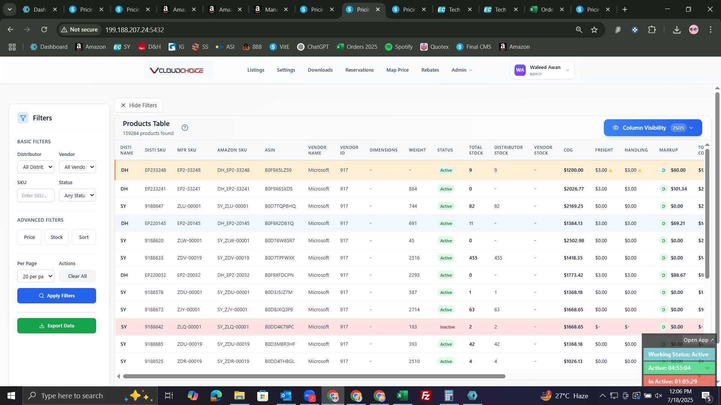
Task: Click the table vertical scrollbar
Action: (707, 214)
